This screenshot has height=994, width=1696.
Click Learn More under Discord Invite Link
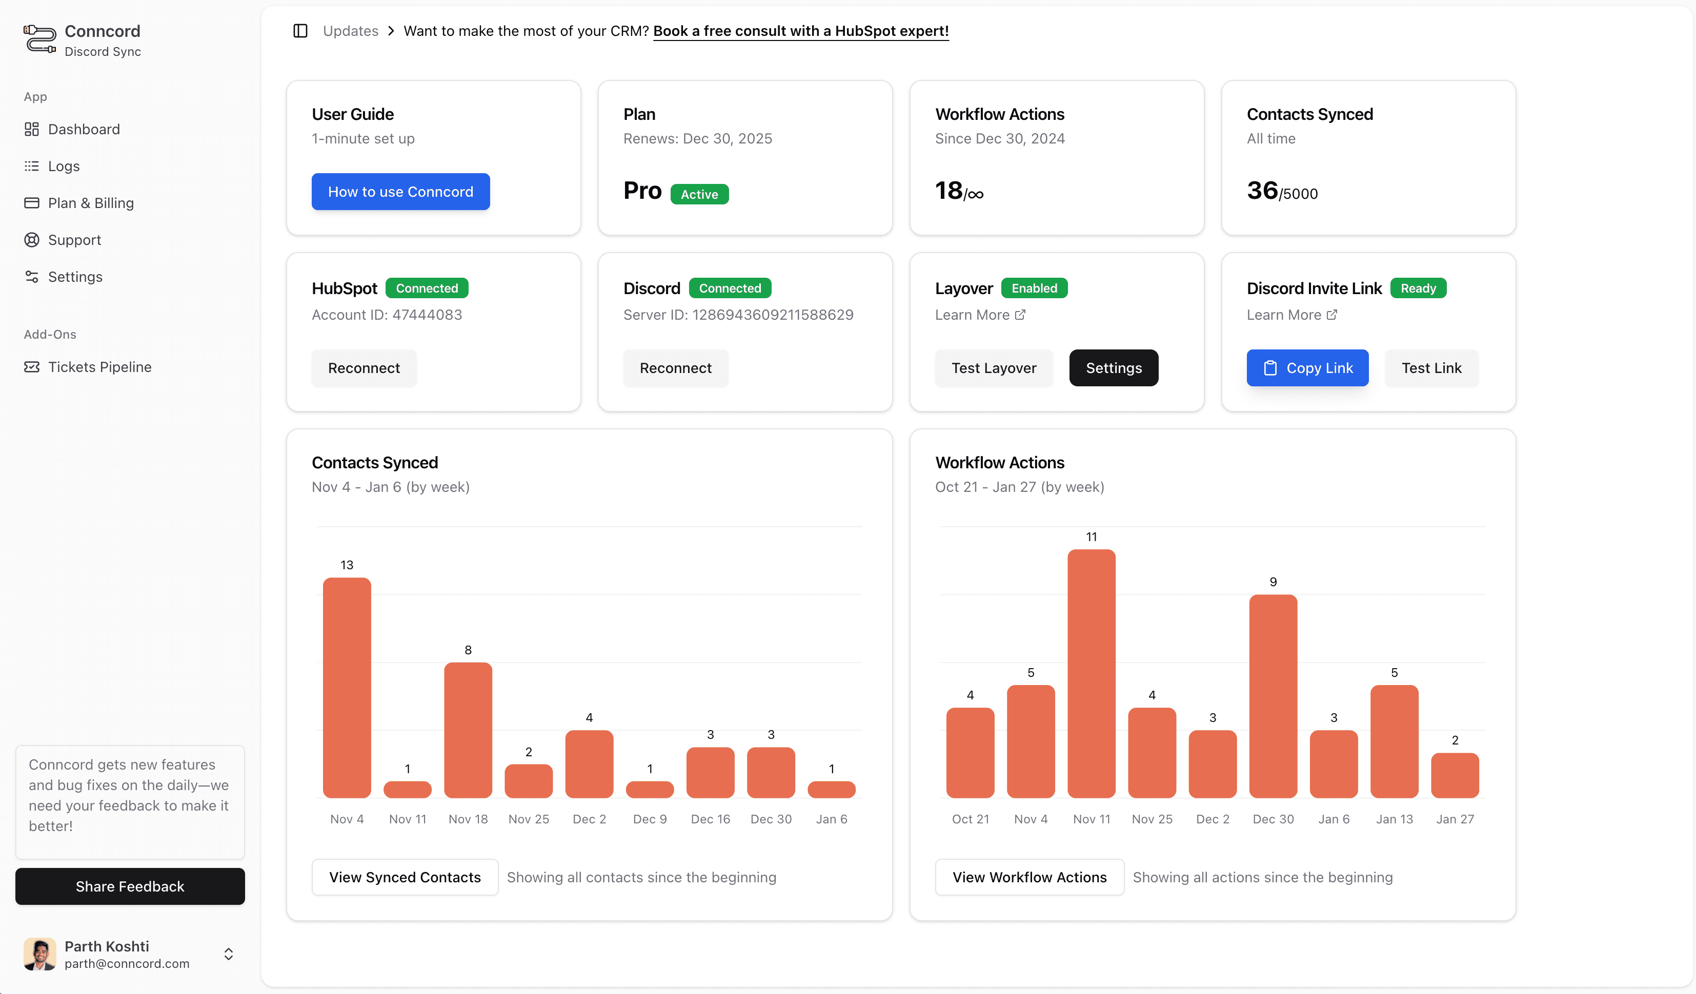[x=1291, y=315]
